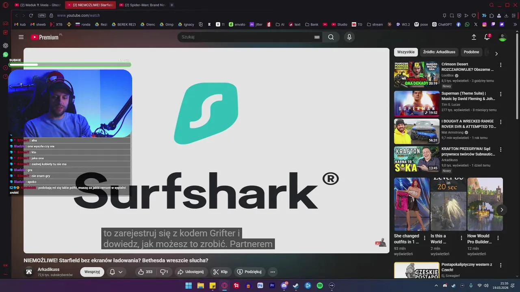Open the Instagram bookmark icon
The height and width of the screenshot is (292, 520).
click(484, 24)
